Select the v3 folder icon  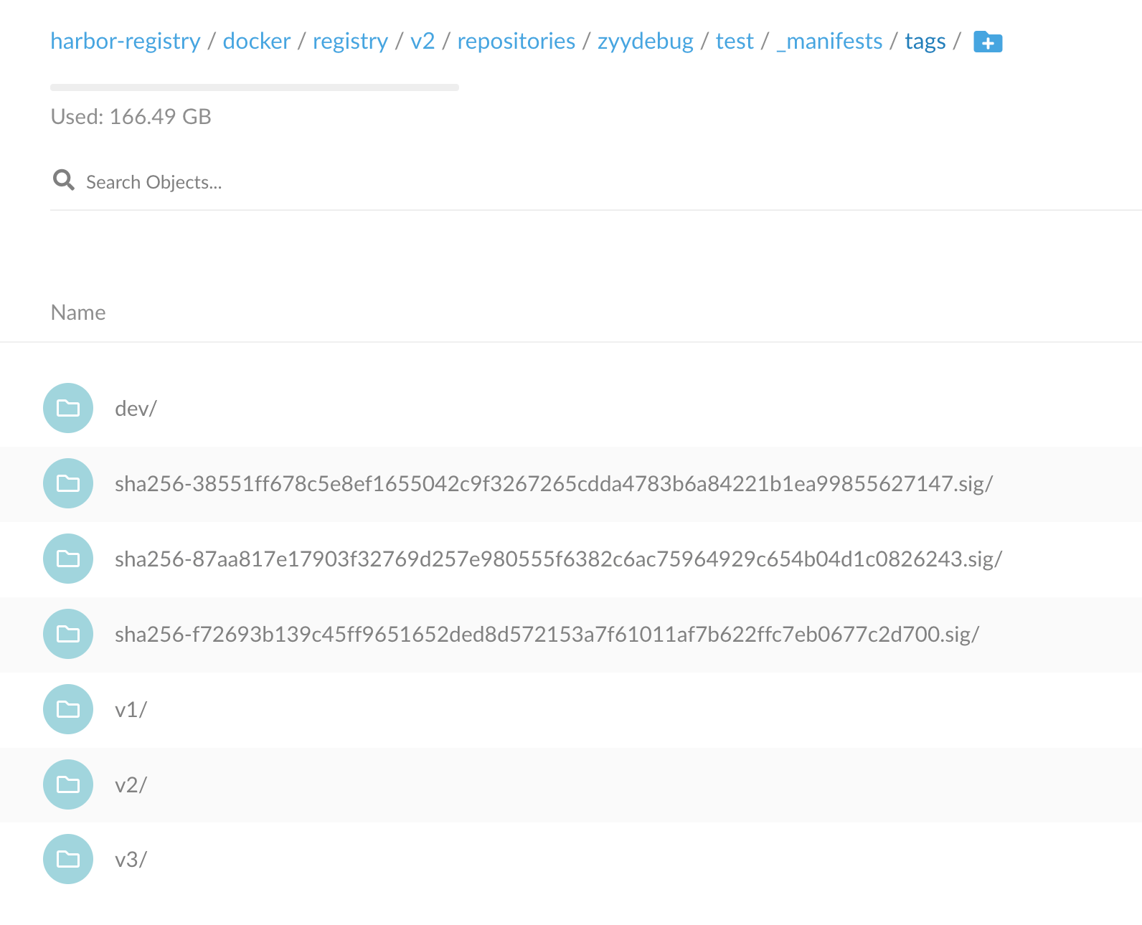tap(68, 859)
